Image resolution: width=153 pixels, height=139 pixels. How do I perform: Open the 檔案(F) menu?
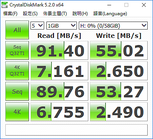(10, 14)
